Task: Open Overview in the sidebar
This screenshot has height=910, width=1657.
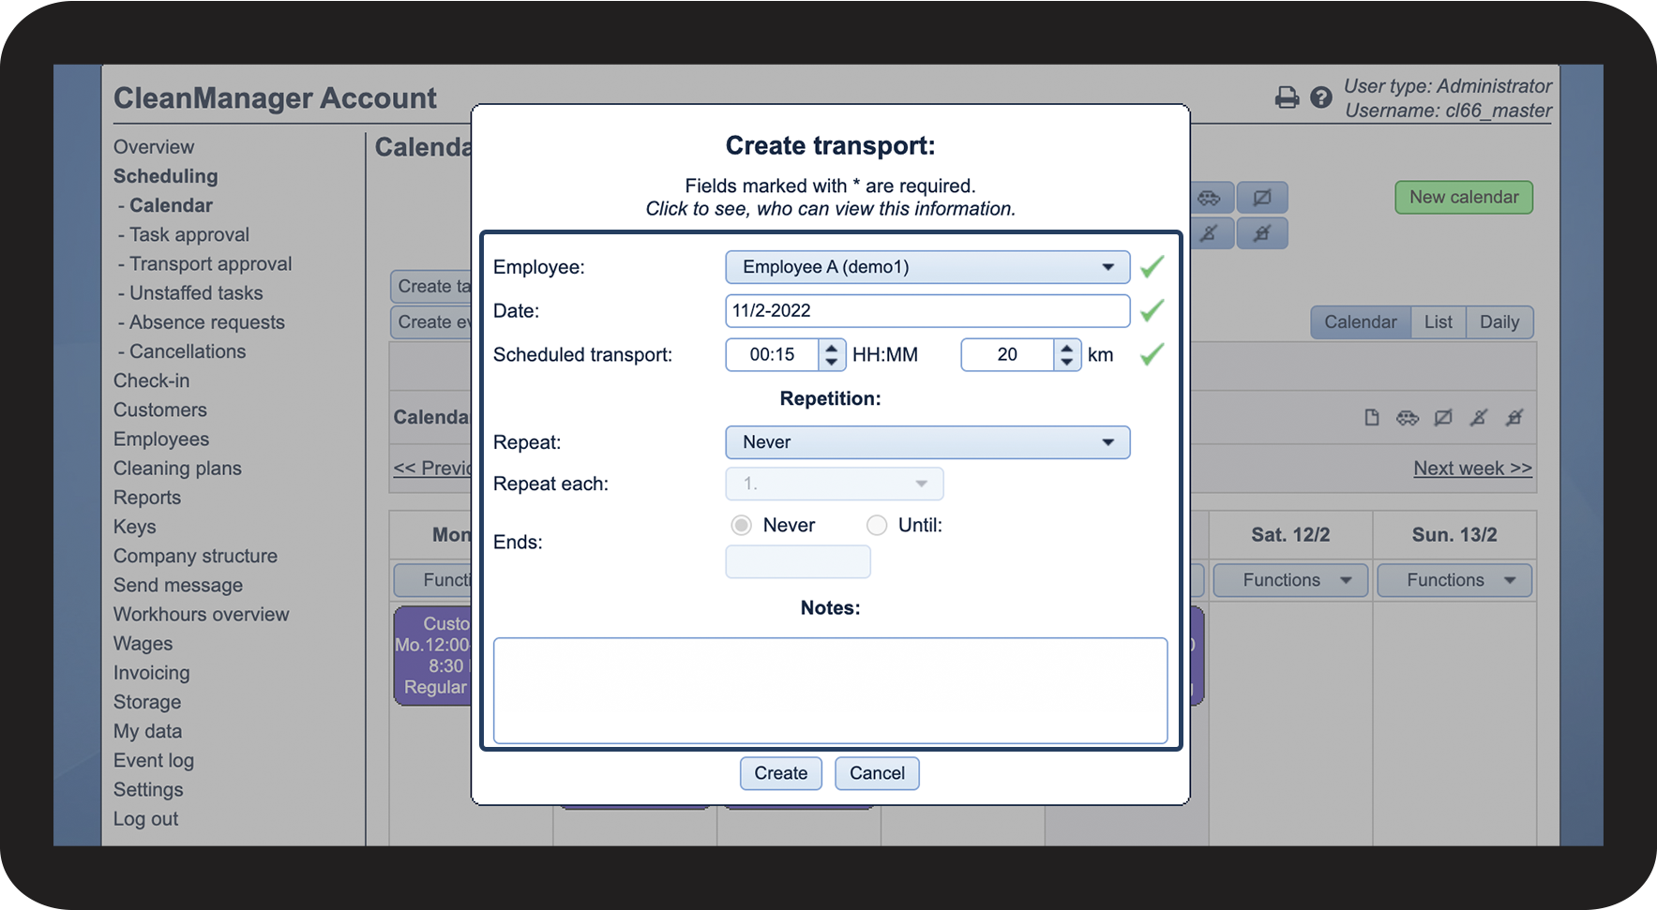Action: (x=154, y=147)
